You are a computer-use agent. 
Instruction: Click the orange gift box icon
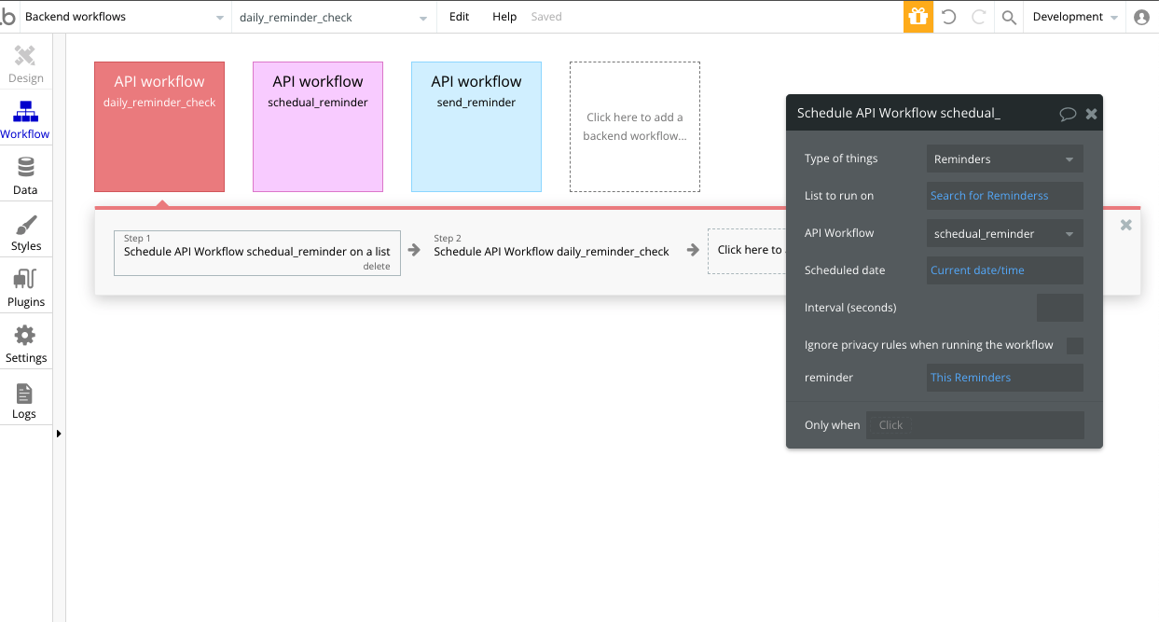(x=918, y=17)
